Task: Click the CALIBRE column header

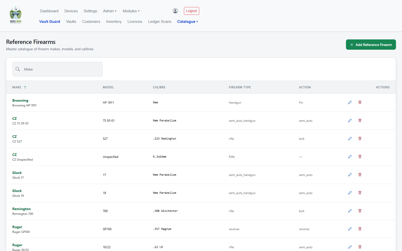Action: point(159,87)
